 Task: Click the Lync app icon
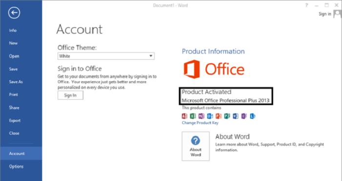[253, 116]
